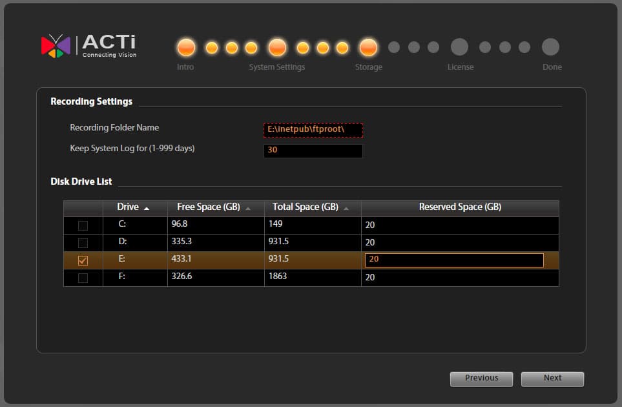
Task: Click the Intro step label
Action: click(185, 67)
